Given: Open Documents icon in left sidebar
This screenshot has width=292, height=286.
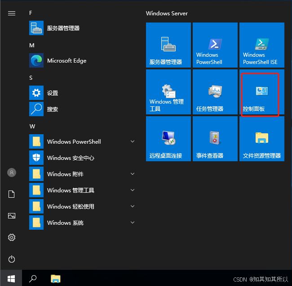Looking at the screenshot, I should 12,194.
